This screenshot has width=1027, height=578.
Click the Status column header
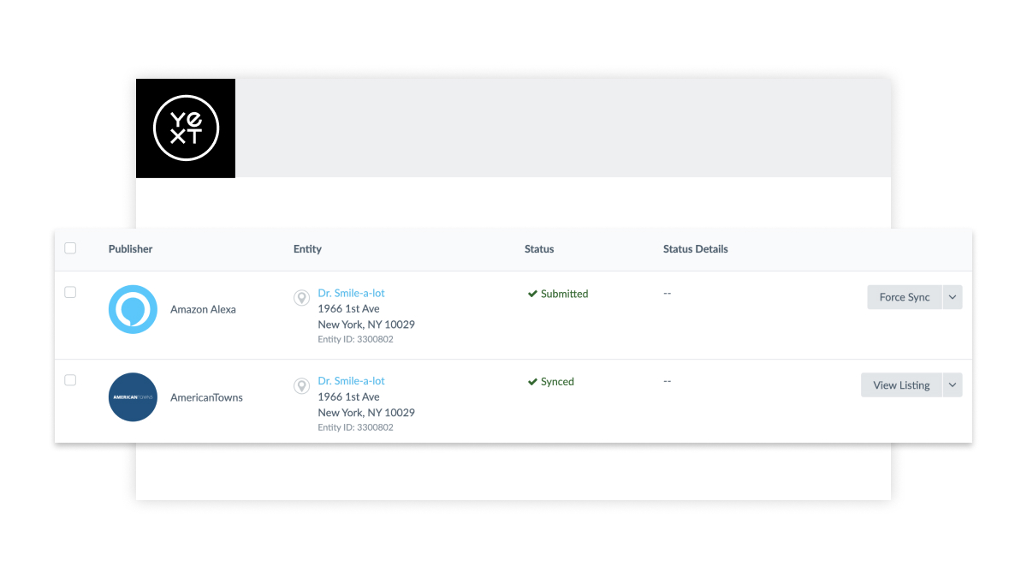[x=539, y=249]
